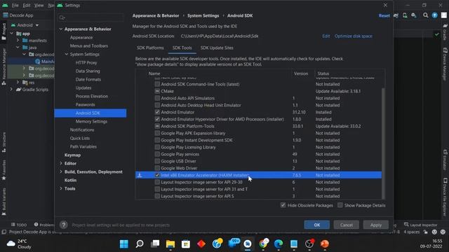
Task: Toggle Hide Obsolete Packages checkbox
Action: coord(283,205)
